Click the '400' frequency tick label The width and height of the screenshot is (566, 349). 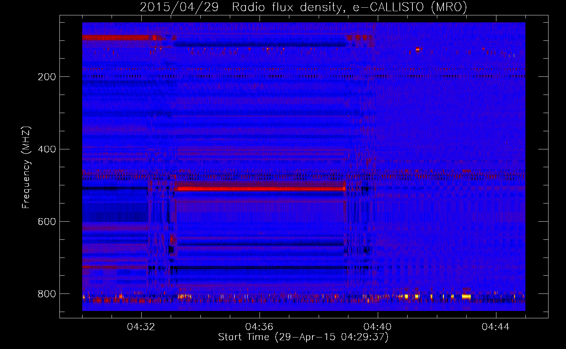pos(47,149)
